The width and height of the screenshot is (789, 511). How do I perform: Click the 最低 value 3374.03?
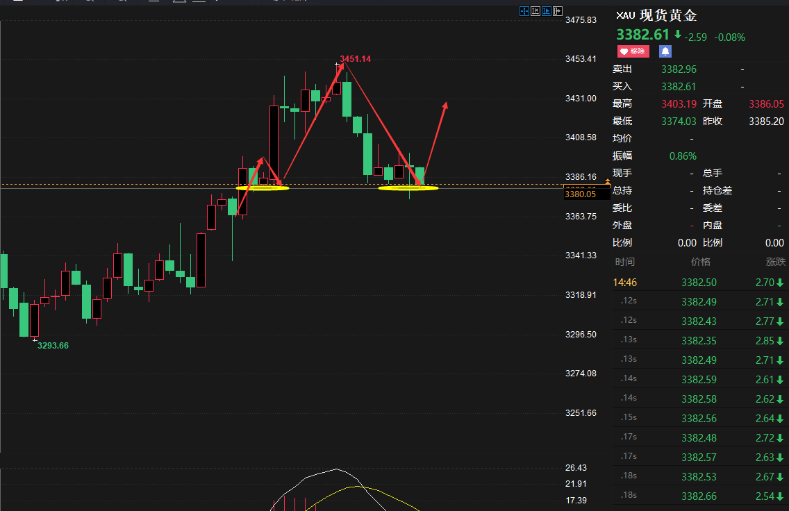pos(679,122)
